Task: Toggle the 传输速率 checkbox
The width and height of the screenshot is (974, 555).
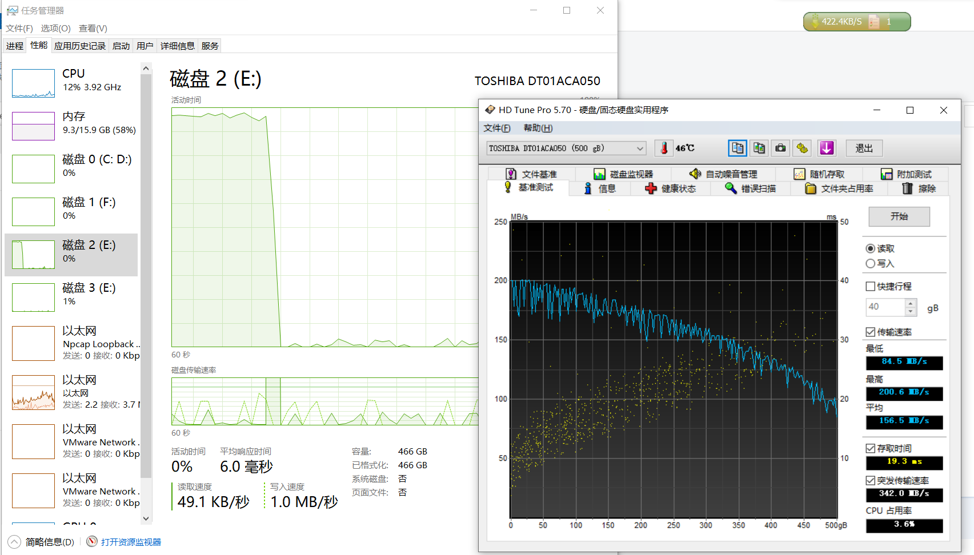Action: tap(871, 332)
